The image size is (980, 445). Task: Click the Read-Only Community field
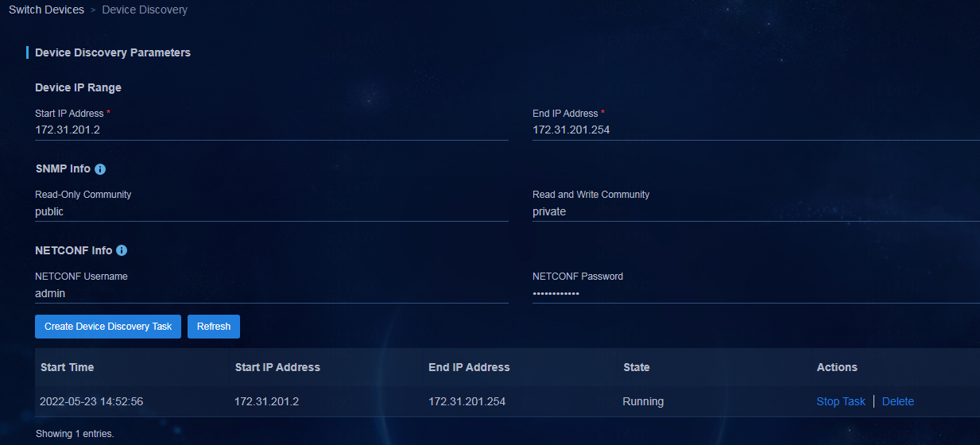pos(270,212)
